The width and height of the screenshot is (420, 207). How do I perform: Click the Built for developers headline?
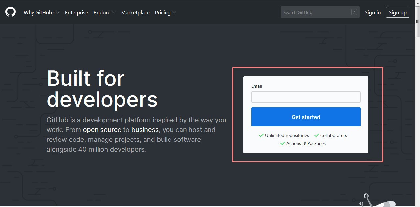[x=102, y=88]
